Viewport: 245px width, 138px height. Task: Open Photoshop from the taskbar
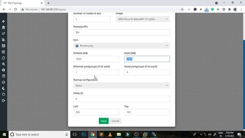click(x=83, y=135)
